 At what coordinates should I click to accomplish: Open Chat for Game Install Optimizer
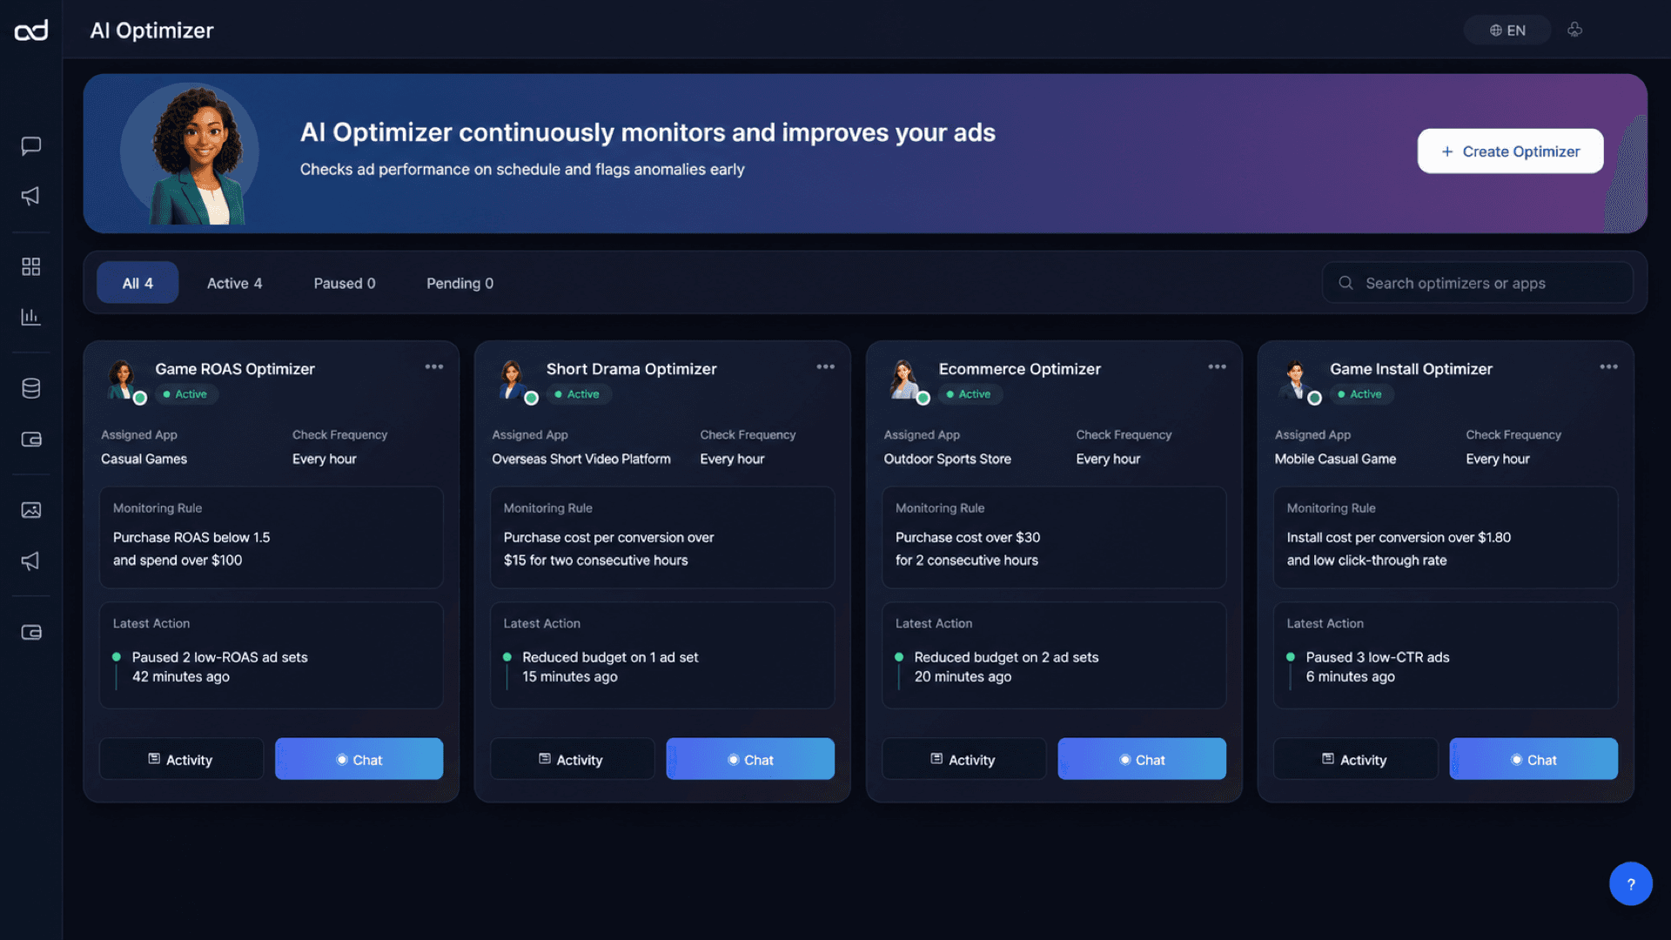point(1533,759)
